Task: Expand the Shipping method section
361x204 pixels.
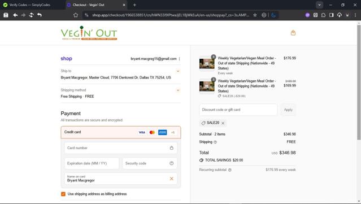Action: [x=178, y=90]
